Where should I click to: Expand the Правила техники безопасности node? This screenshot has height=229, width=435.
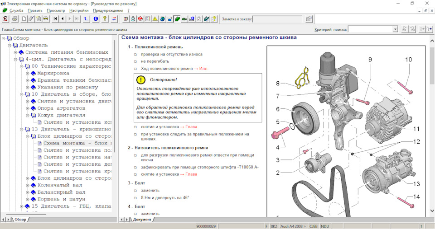[28, 80]
